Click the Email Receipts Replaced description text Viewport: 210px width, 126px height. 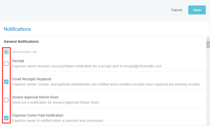coord(106,84)
